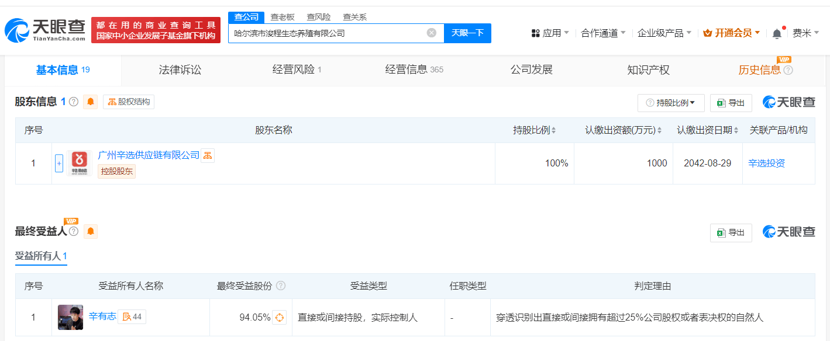Switch to the 法律诉讼 tab
Screen dimensions: 830x341
[x=180, y=70]
